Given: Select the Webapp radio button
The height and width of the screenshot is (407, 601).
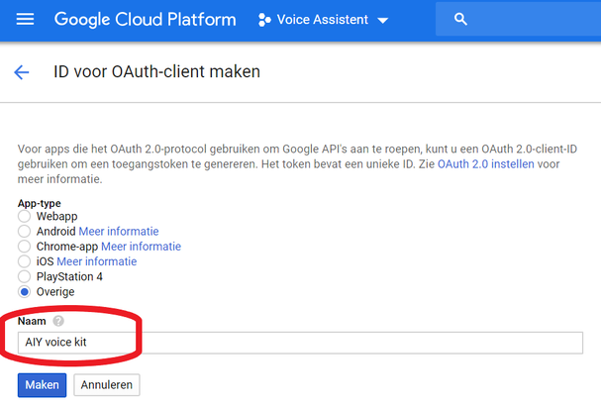Looking at the screenshot, I should click(x=25, y=216).
